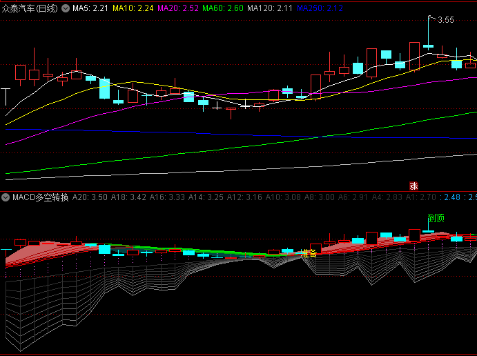Click the red 涨 marker icon

coord(413,186)
